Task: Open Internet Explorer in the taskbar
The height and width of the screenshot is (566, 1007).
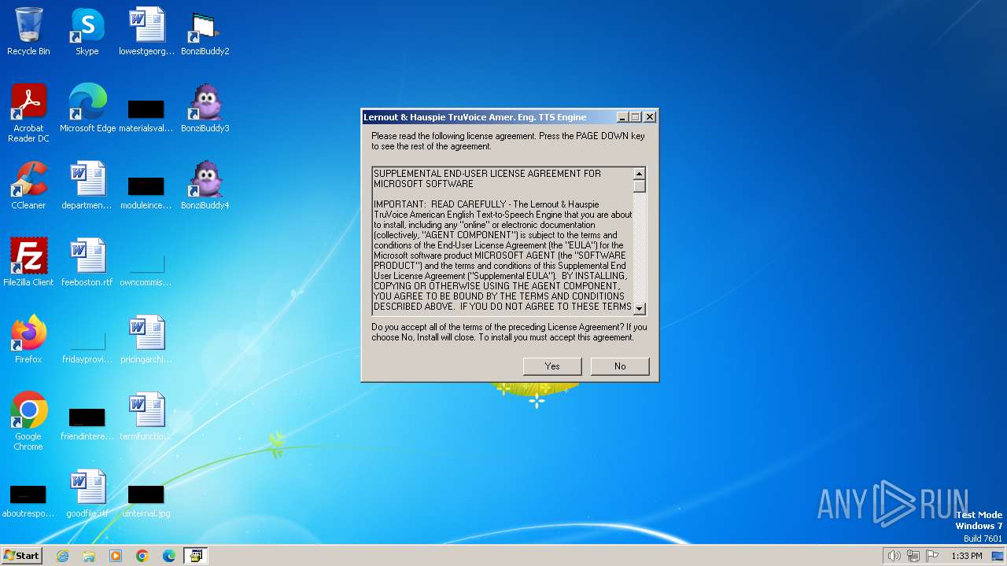Action: (62, 556)
